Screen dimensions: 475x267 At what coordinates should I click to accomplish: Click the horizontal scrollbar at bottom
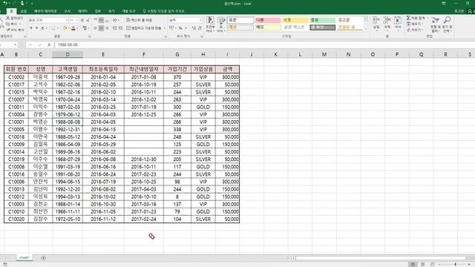381,258
